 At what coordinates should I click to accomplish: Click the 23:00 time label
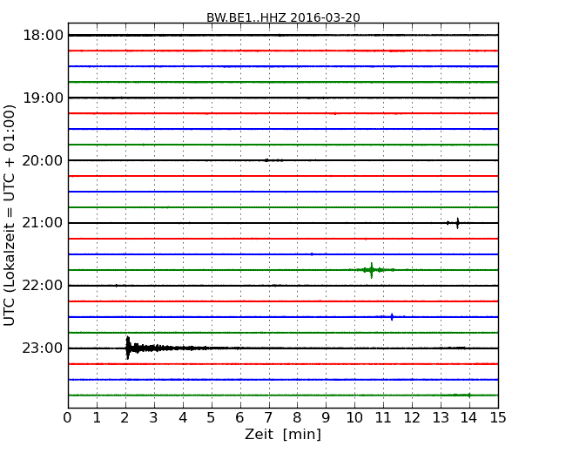(x=43, y=348)
